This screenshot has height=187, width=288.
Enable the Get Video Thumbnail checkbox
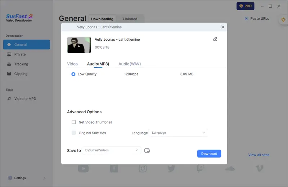tap(74, 122)
